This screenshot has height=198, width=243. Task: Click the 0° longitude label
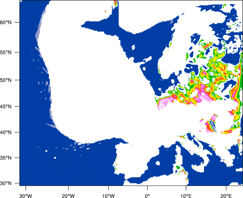point(147,196)
